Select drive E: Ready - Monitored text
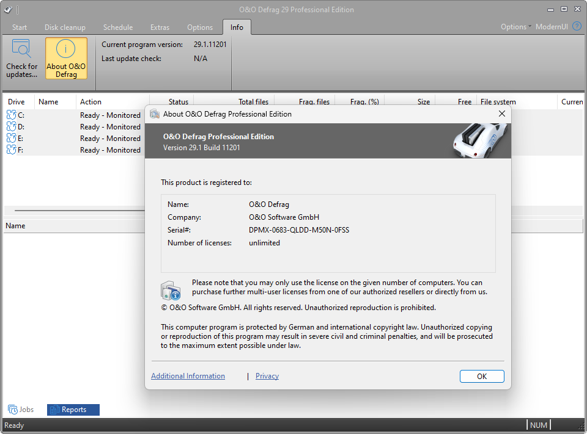Screen dimensions: 587x434 110,139
